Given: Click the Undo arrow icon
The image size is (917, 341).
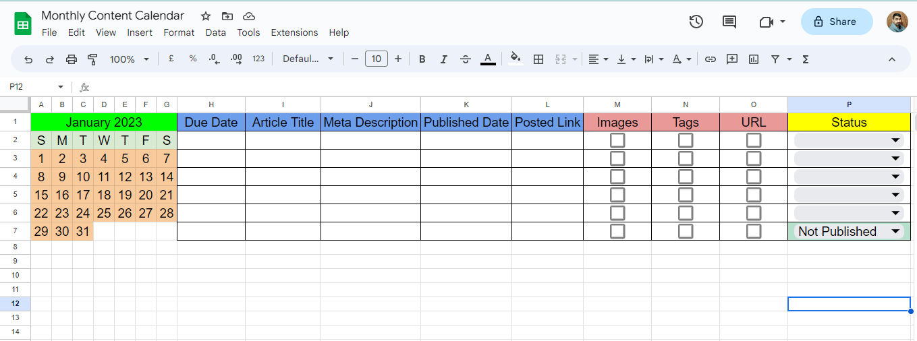Looking at the screenshot, I should [28, 59].
